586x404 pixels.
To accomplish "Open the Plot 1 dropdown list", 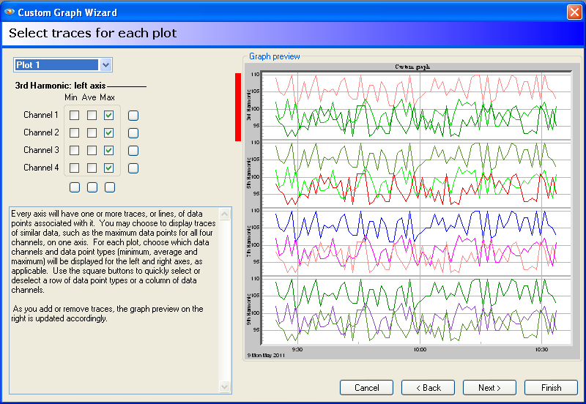I will [x=105, y=65].
